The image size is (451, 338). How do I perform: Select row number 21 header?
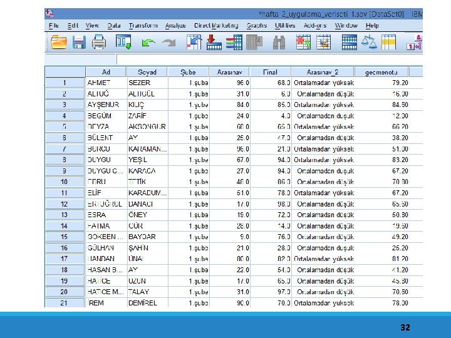[65, 303]
